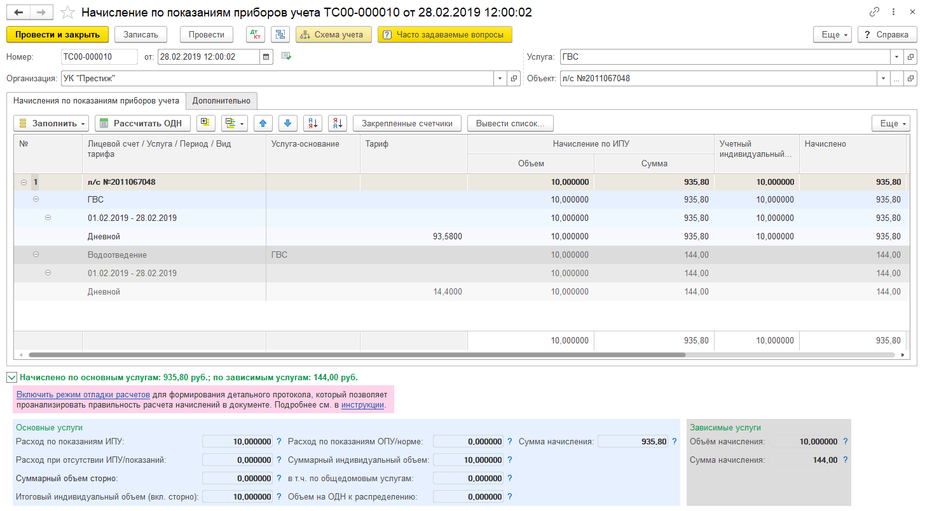The height and width of the screenshot is (511, 925).
Task: Open Организация dropdown list
Action: point(500,79)
